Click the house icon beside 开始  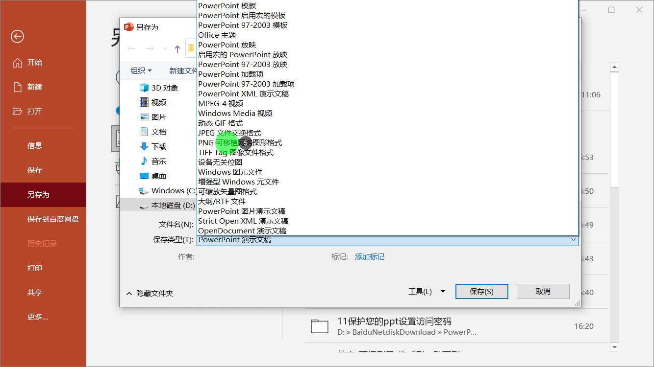[x=18, y=63]
